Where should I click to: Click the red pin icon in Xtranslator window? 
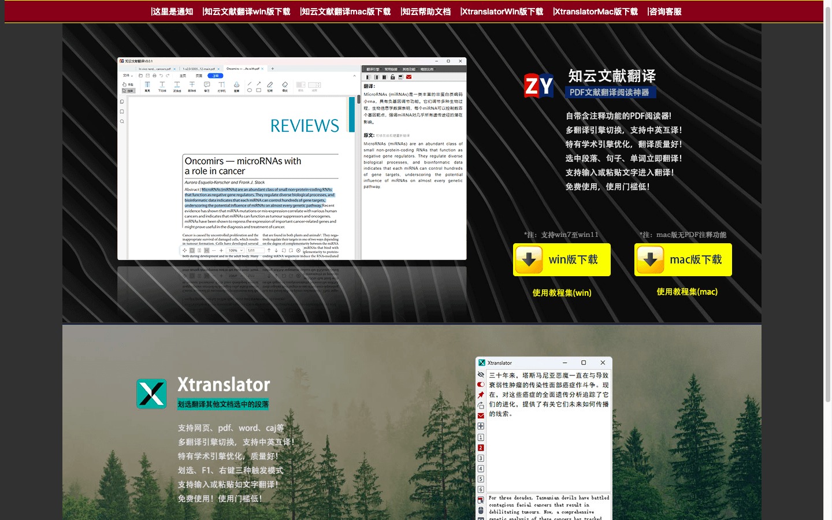point(481,395)
